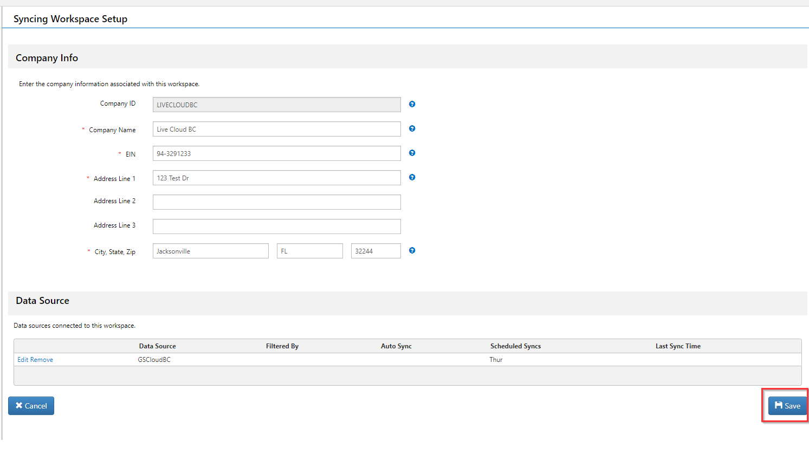The width and height of the screenshot is (809, 467).
Task: Click the Syncing Workspace Setup title
Action: 70,19
